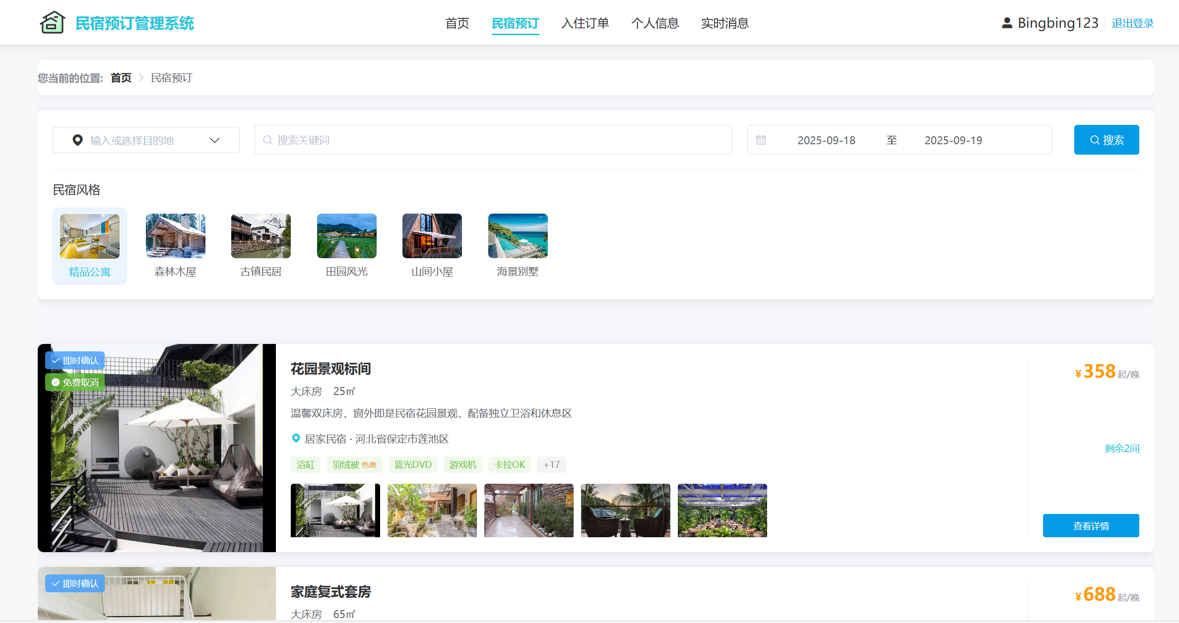Click the 免费取消 badge
The image size is (1179, 623).
[x=75, y=382]
